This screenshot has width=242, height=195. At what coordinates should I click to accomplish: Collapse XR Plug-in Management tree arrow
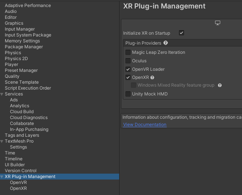pyautogui.click(x=2, y=177)
